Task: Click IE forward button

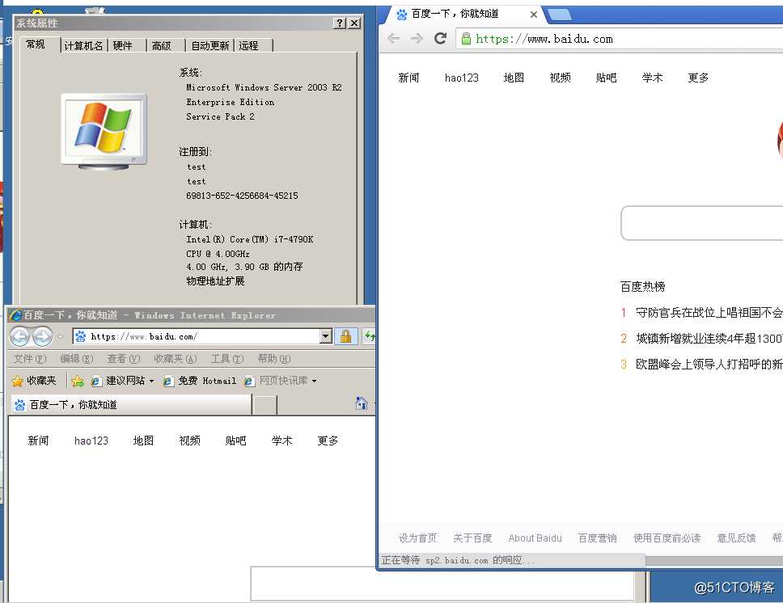Action: click(x=42, y=336)
